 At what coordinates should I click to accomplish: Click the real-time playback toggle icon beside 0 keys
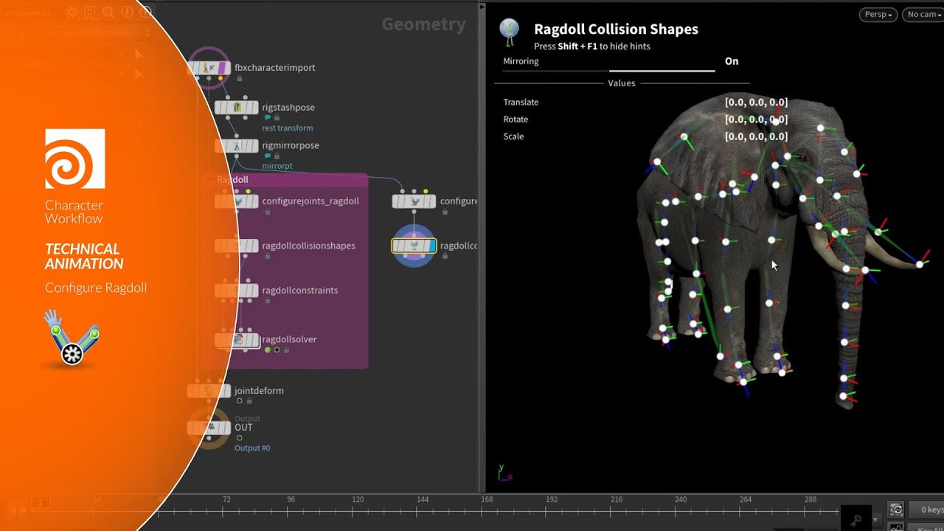(896, 510)
